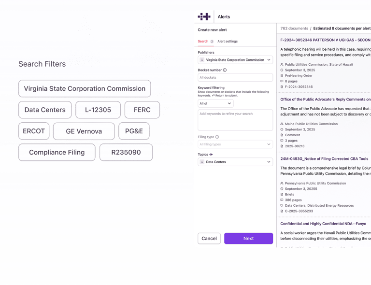This screenshot has height=285, width=371.
Task: Click the docket icon beside 2025-00213
Action: [x=282, y=146]
